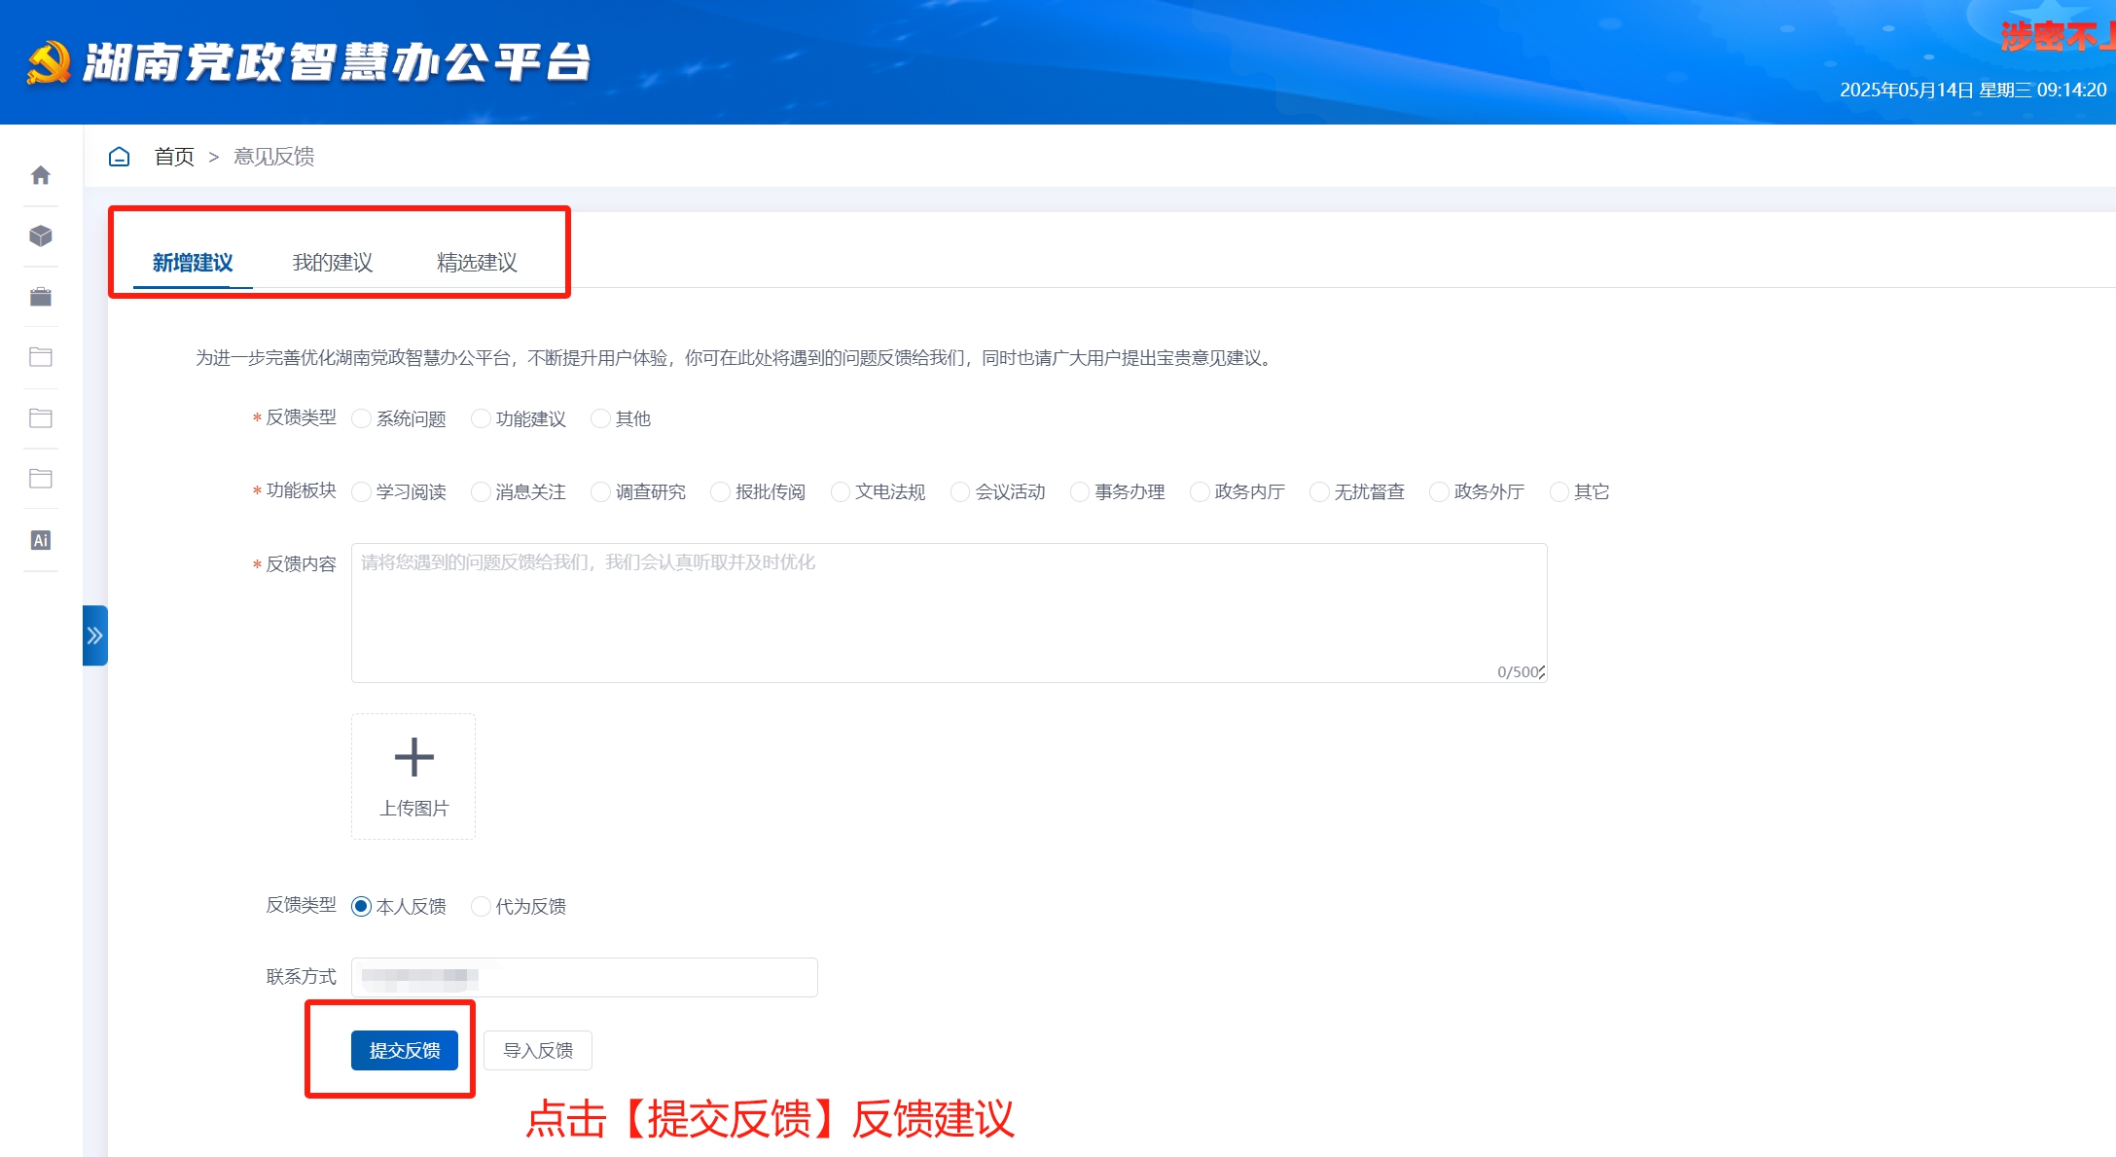Screen dimensions: 2116x1157
Task: Select the 会议活动 module option
Action: [x=960, y=492]
